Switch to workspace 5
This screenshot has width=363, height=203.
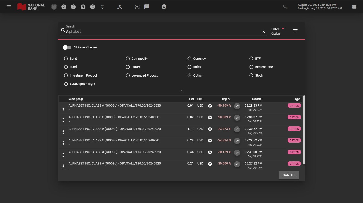coord(92,7)
